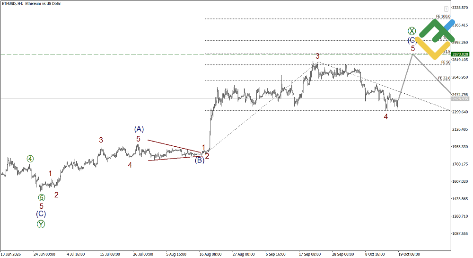The image size is (473, 258).
Task: Select the gray forecast line rising to wave 5
Action: pyautogui.click(x=405, y=77)
